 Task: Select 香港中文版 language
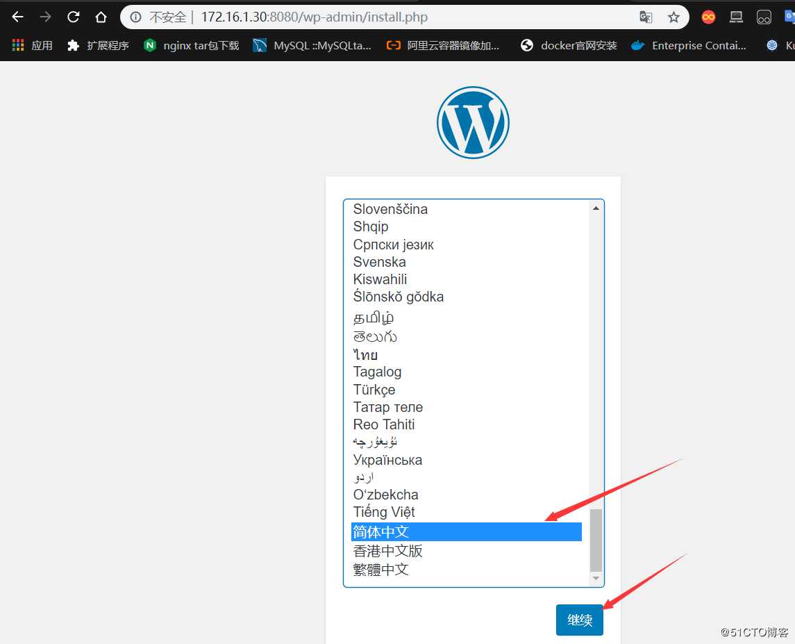point(467,551)
